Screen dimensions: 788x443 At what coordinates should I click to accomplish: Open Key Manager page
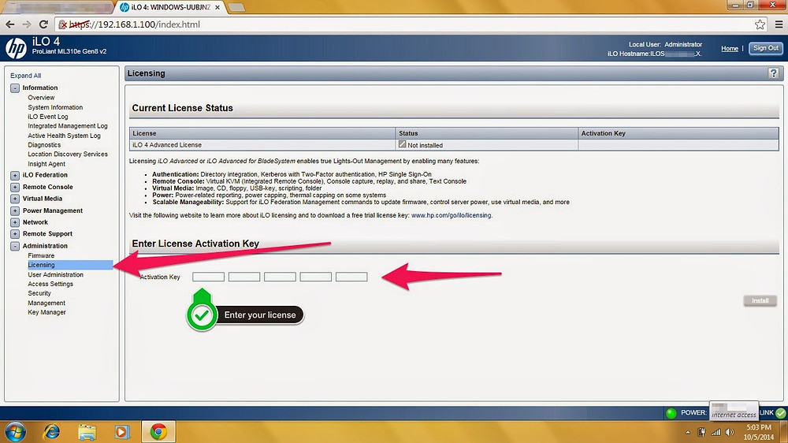[46, 312]
